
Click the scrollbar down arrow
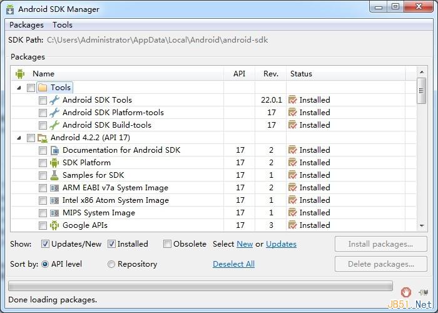[422, 226]
